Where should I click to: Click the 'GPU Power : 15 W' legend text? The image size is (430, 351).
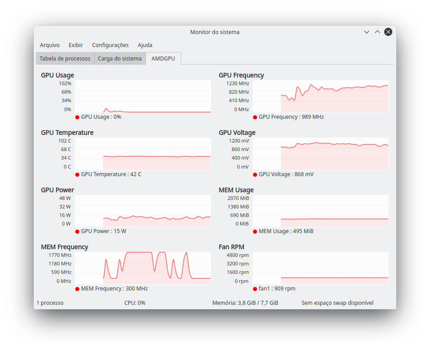pyautogui.click(x=104, y=231)
